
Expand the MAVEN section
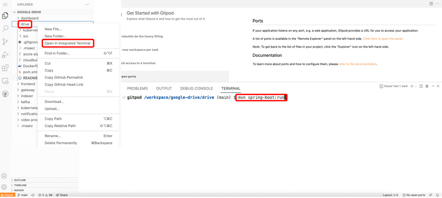(x=19, y=189)
